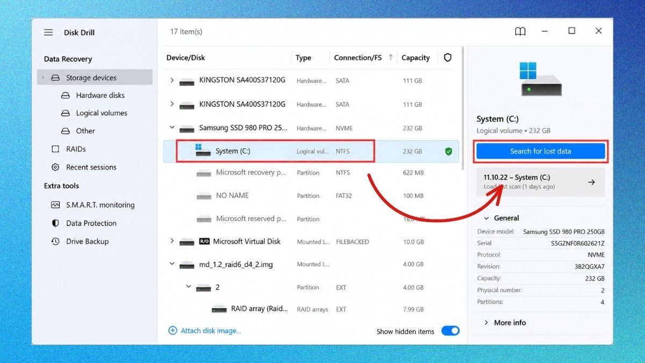Click the R/O badge on Microsoft Virtual Disk
645x363 pixels.
tap(204, 241)
